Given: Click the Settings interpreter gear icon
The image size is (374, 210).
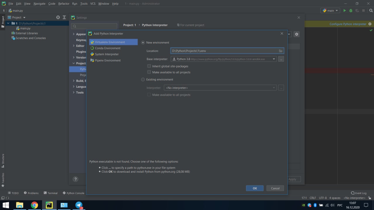Looking at the screenshot, I should click(297, 34).
